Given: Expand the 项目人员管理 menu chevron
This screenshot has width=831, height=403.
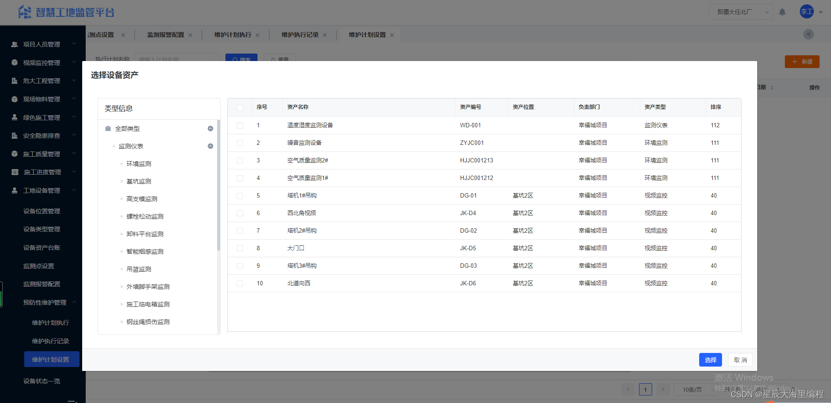Looking at the screenshot, I should point(74,44).
